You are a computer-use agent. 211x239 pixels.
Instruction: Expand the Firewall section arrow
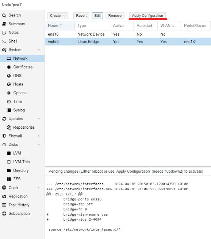click(39, 136)
